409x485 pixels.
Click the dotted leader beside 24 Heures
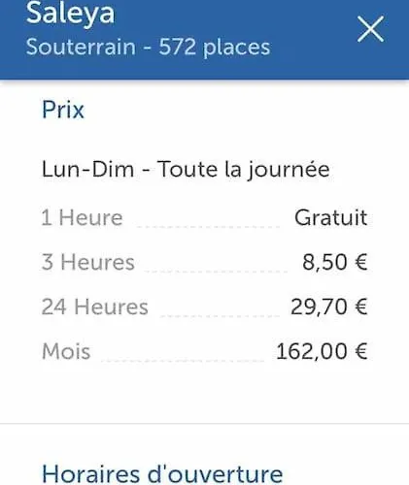(x=221, y=315)
